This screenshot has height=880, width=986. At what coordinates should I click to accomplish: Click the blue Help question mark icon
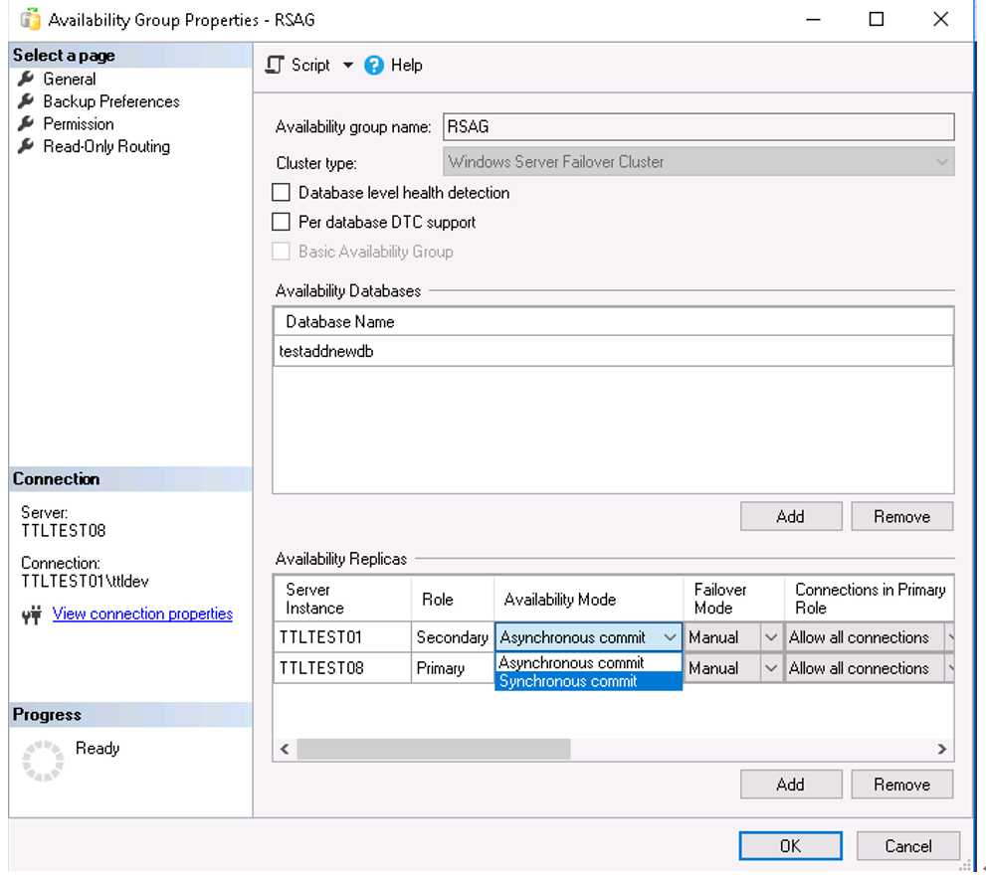(373, 65)
